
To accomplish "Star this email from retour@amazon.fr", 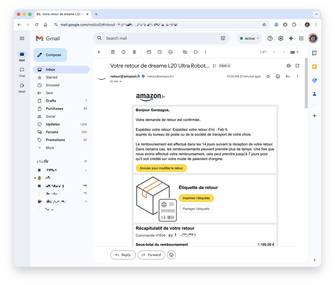I will coord(268,76).
